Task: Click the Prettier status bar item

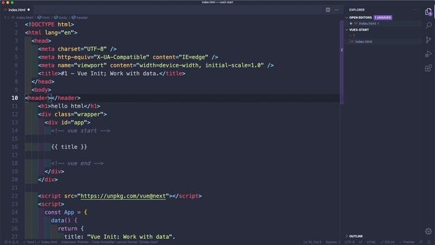Action: (x=407, y=242)
